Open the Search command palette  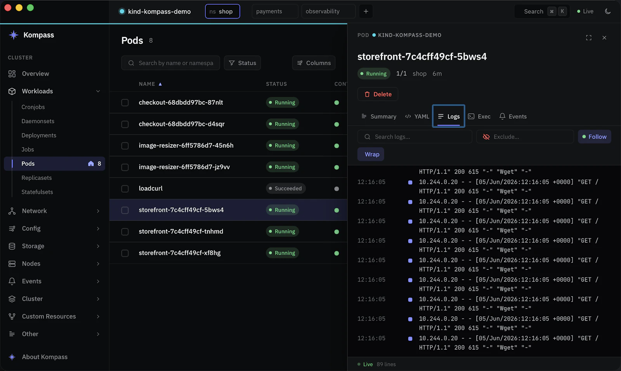coord(542,11)
